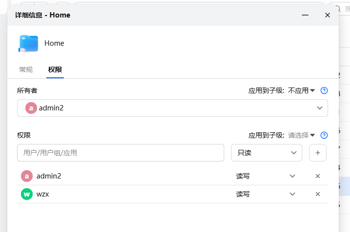Open help icon beside owner's 应用到子级
Screen dimensions: 350x232
click(324, 90)
